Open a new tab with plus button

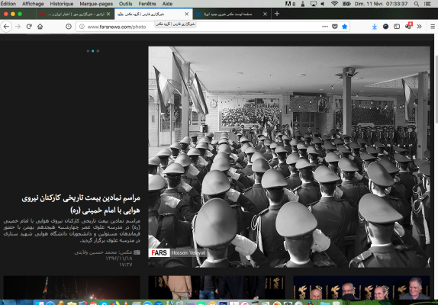coord(277,14)
